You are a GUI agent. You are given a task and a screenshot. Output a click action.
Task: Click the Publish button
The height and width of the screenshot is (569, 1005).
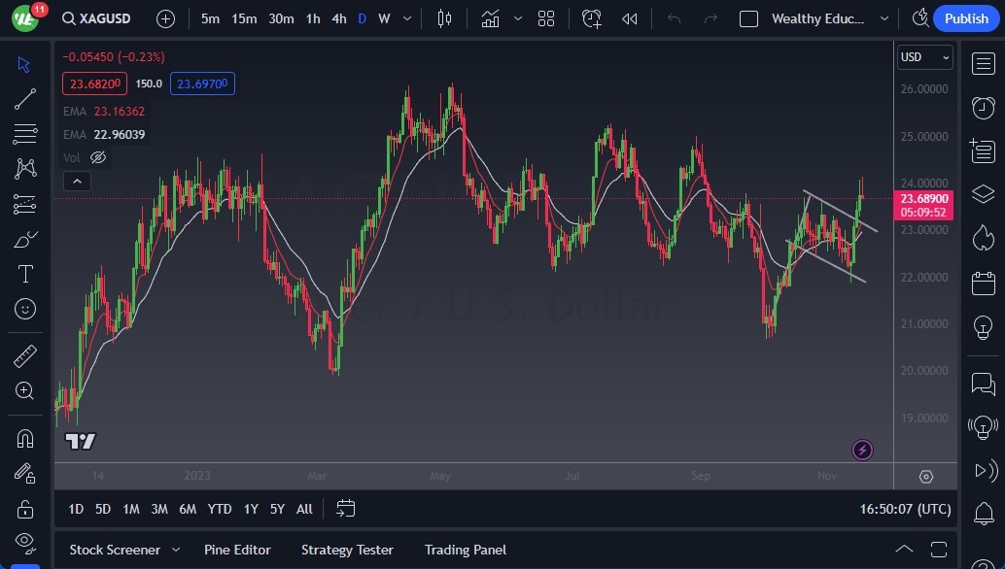click(965, 18)
